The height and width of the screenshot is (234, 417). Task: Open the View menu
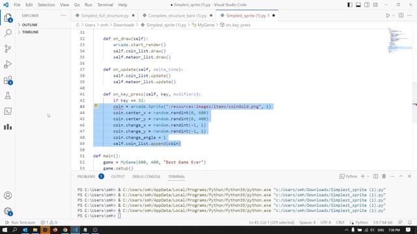coord(65,5)
